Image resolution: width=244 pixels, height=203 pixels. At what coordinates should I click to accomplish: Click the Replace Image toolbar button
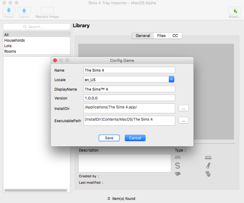click(47, 10)
